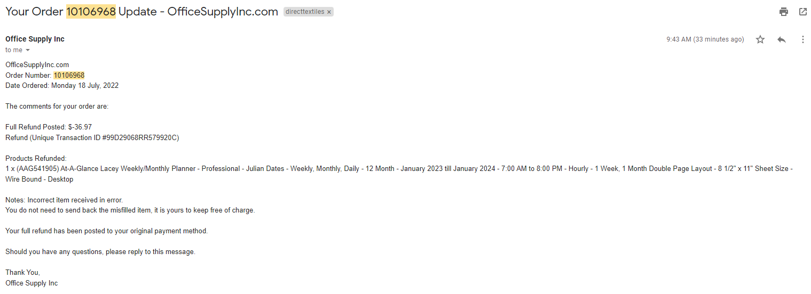
Task: Star this Office Supply Inc message
Action: 760,39
